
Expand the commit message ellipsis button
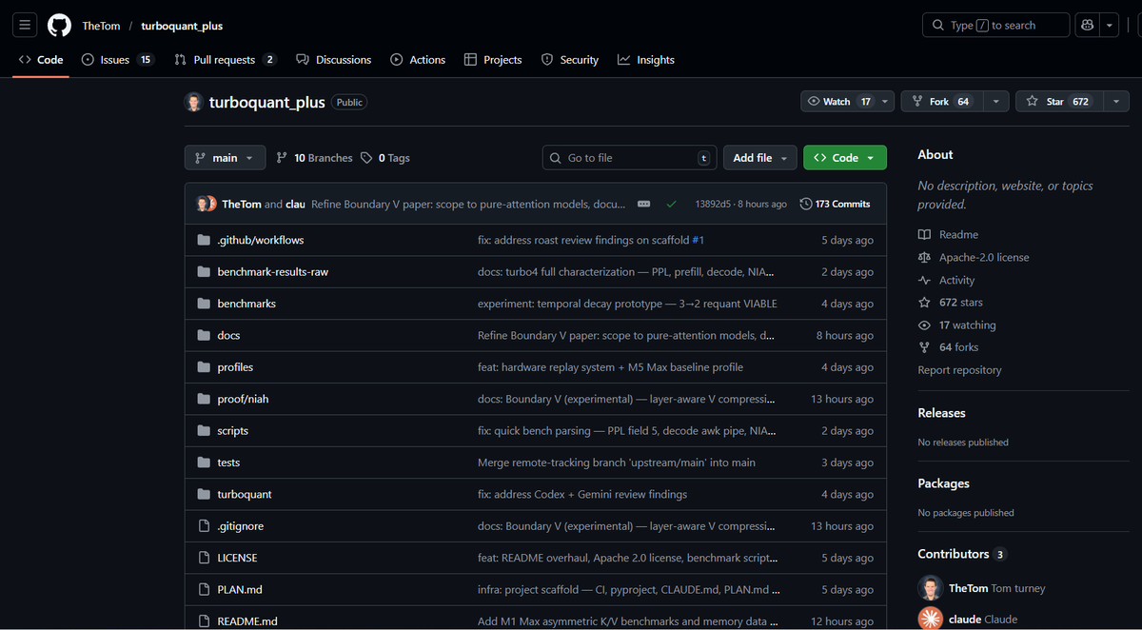pyautogui.click(x=643, y=204)
